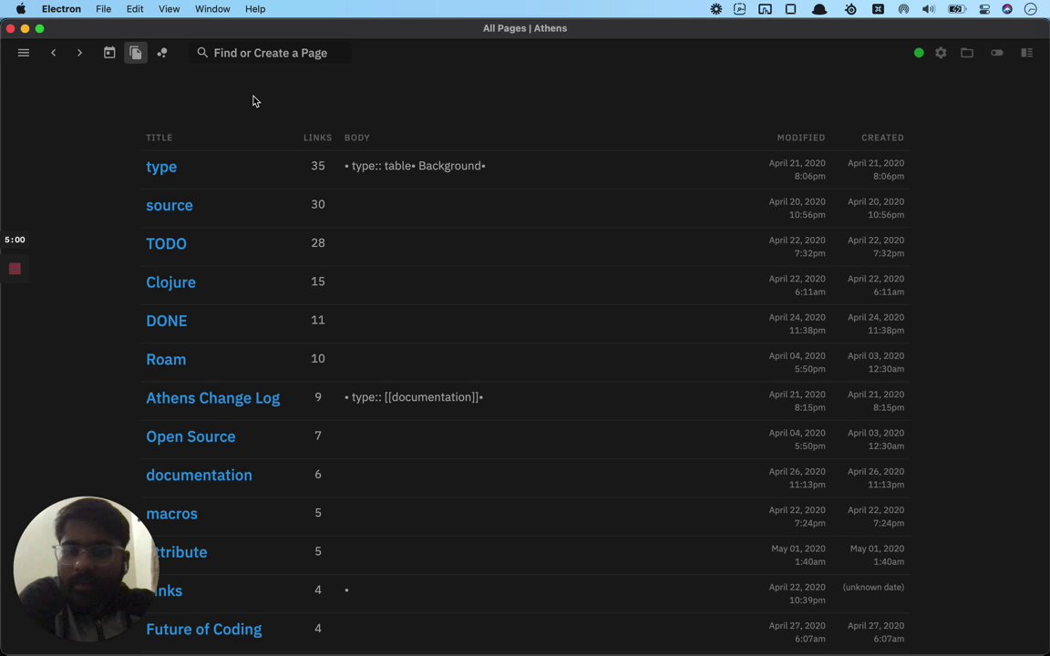The width and height of the screenshot is (1050, 656).
Task: Open Control Center in menu bar
Action: [984, 9]
